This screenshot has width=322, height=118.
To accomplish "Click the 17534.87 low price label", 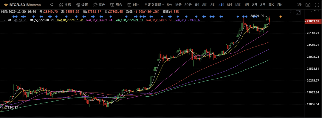I will [x=11, y=107].
